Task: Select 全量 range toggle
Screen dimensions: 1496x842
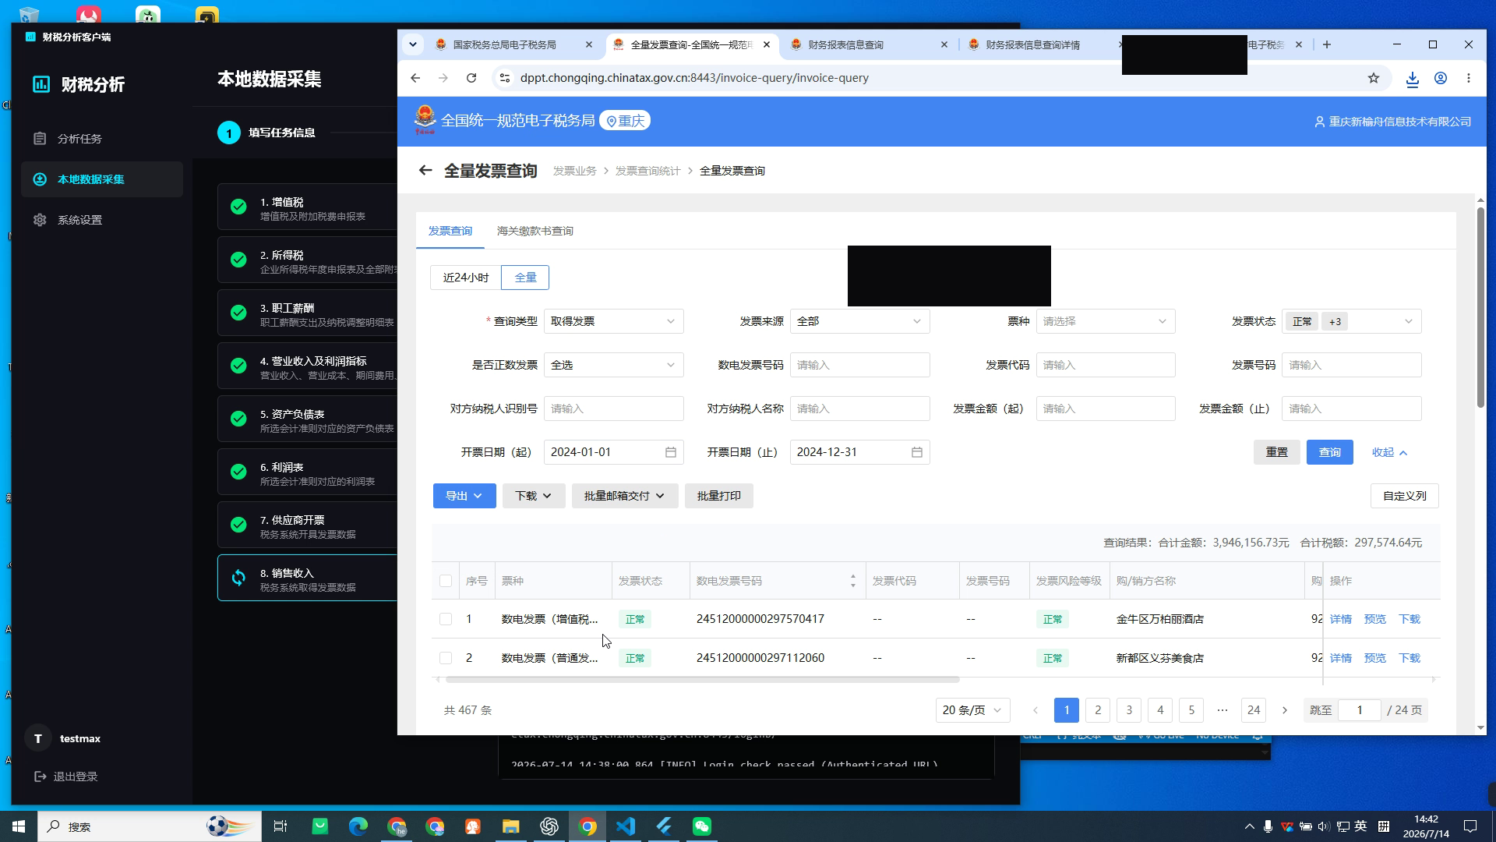Action: pos(525,278)
